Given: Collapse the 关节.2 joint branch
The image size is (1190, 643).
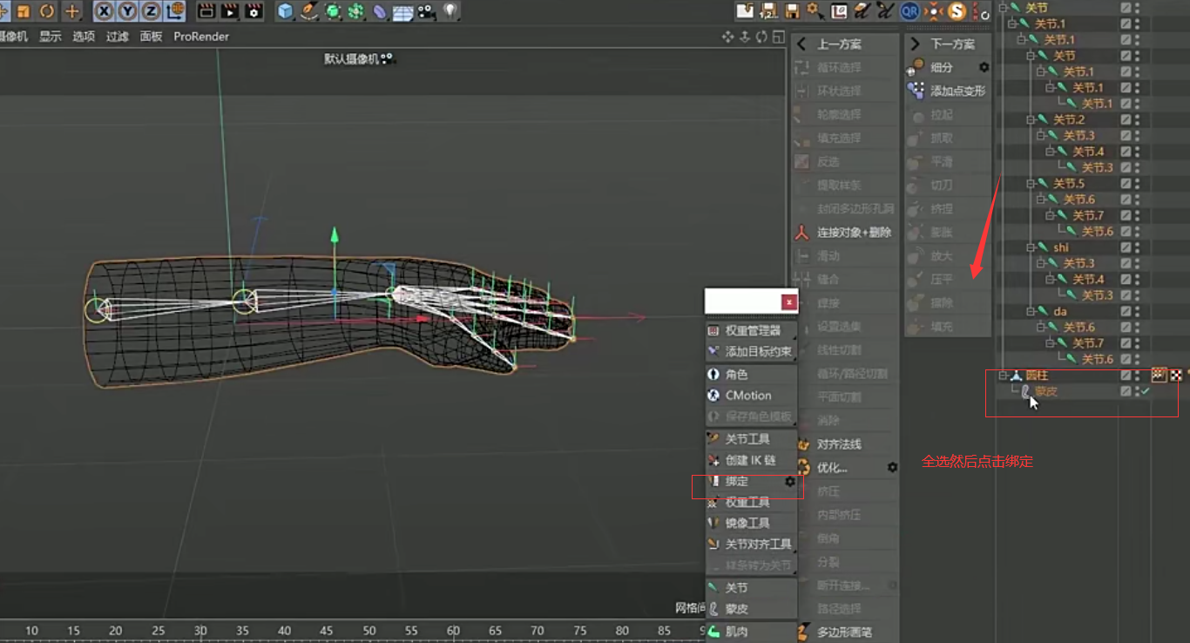Looking at the screenshot, I should click(x=1030, y=119).
